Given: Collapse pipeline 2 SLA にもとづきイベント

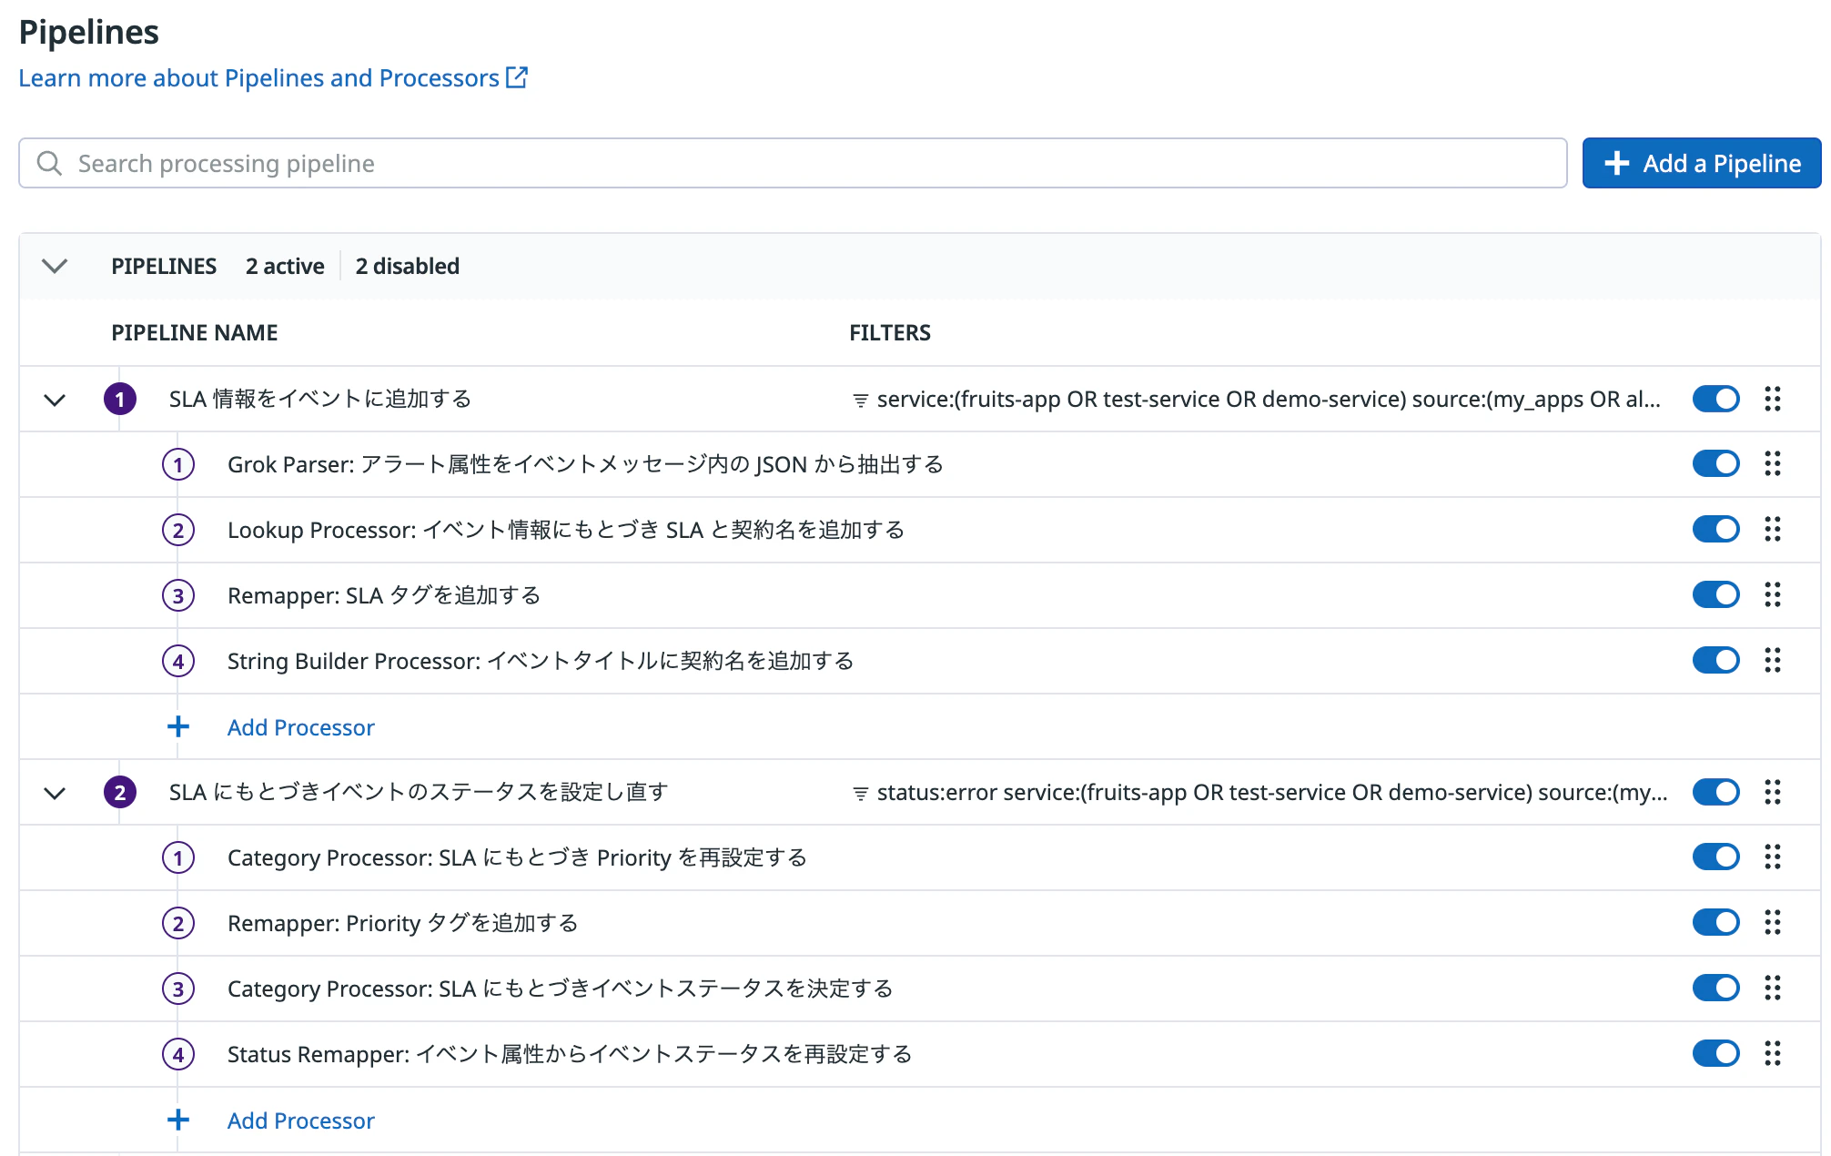Looking at the screenshot, I should click(55, 793).
